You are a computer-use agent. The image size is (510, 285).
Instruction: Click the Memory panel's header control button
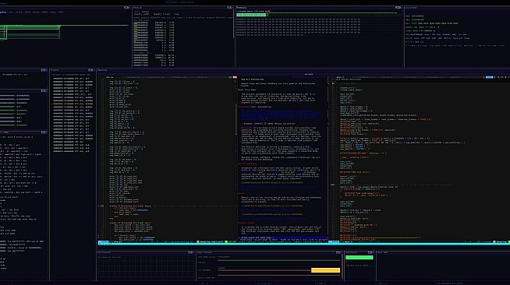pyautogui.click(x=398, y=8)
